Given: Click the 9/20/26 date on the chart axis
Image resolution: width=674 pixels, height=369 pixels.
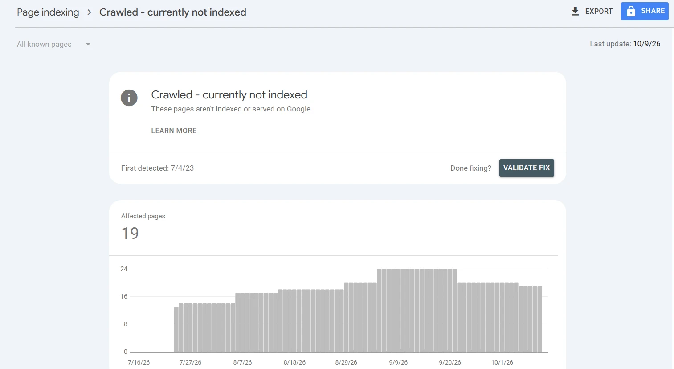Looking at the screenshot, I should tap(450, 362).
